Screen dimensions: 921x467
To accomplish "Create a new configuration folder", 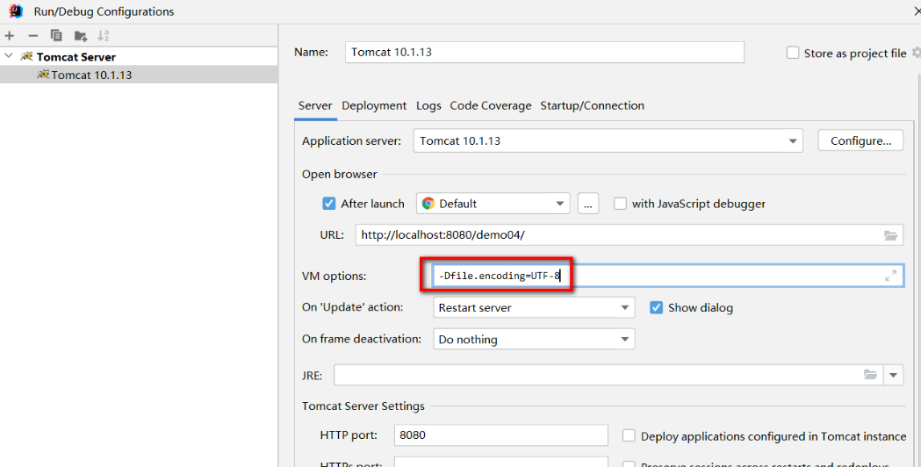I will tap(81, 36).
